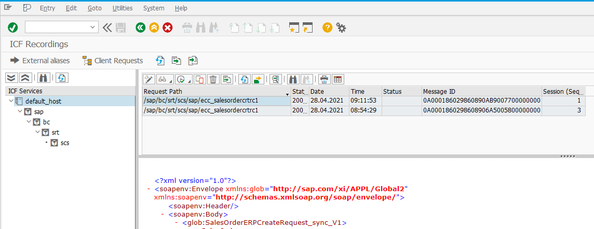
Task: Click the print icon in grid toolbar
Action: [x=325, y=79]
